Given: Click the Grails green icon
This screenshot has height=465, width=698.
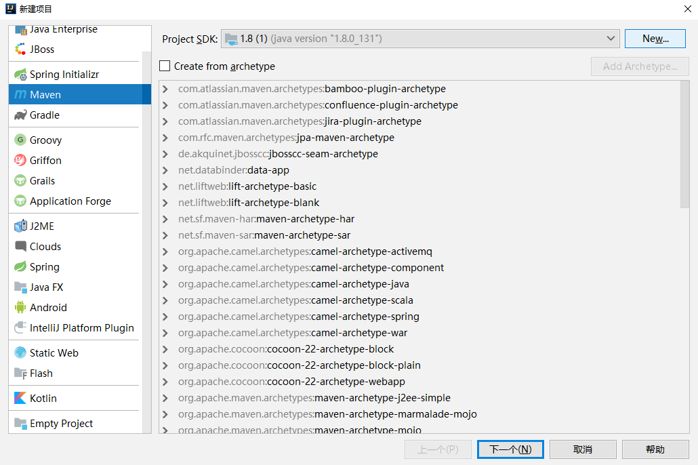Looking at the screenshot, I should [x=20, y=181].
